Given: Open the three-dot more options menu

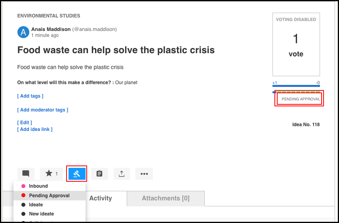Looking at the screenshot, I should pos(144,173).
